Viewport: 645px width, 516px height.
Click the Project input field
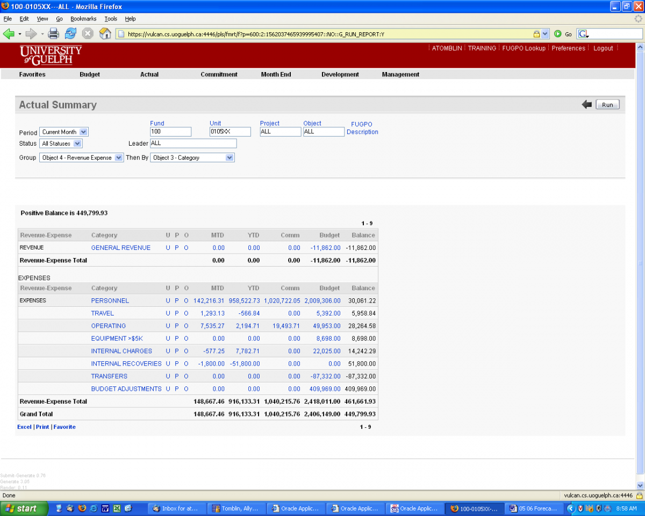pos(281,132)
